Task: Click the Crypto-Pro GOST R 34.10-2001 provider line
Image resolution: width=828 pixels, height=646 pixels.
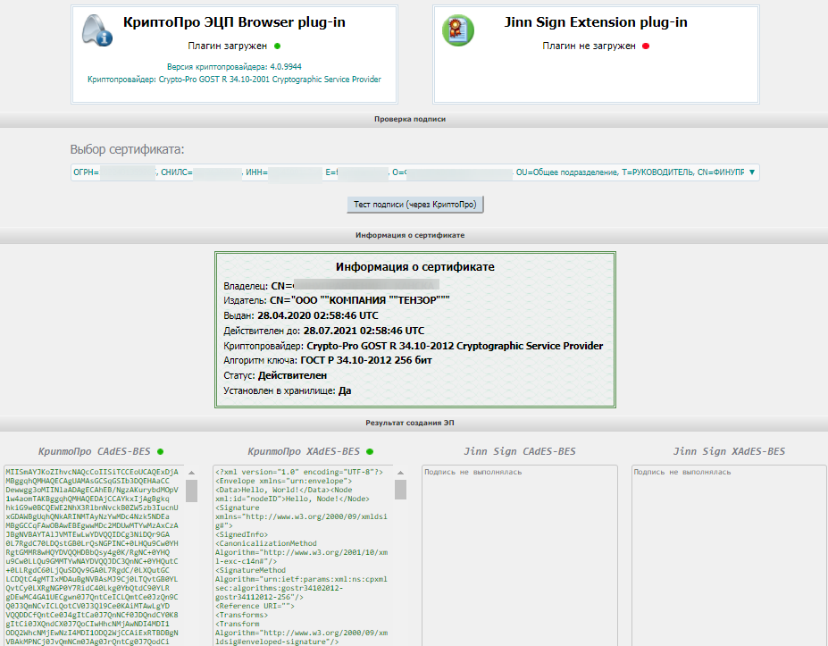Action: point(234,80)
